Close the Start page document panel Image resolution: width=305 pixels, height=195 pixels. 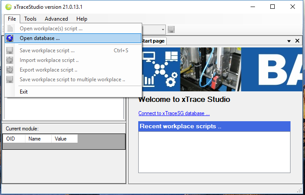pyautogui.click(x=297, y=41)
